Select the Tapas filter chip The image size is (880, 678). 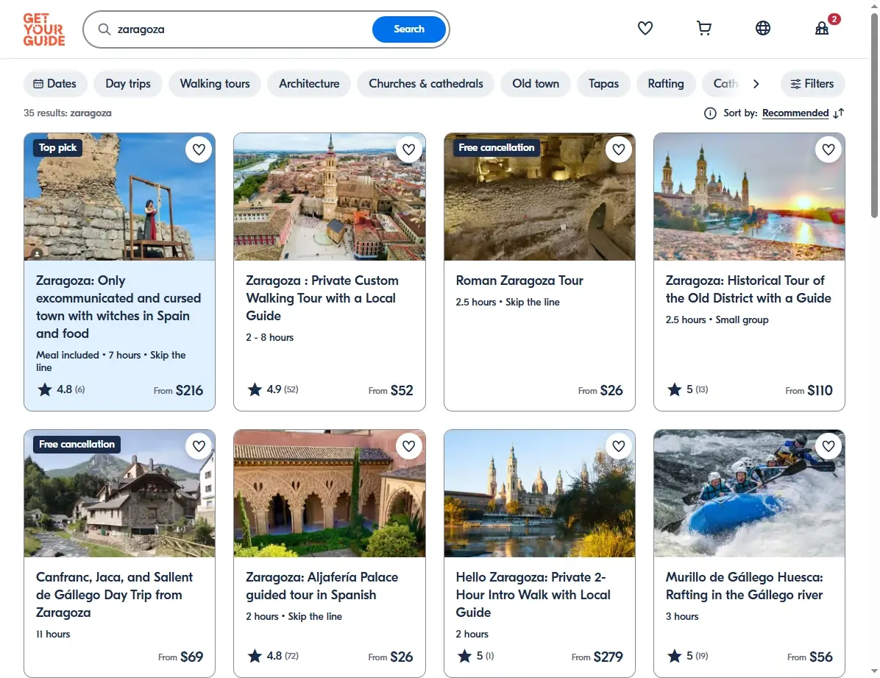click(x=603, y=84)
